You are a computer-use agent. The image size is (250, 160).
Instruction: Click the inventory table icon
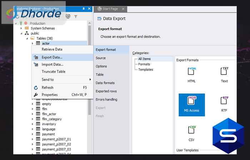[38, 124]
